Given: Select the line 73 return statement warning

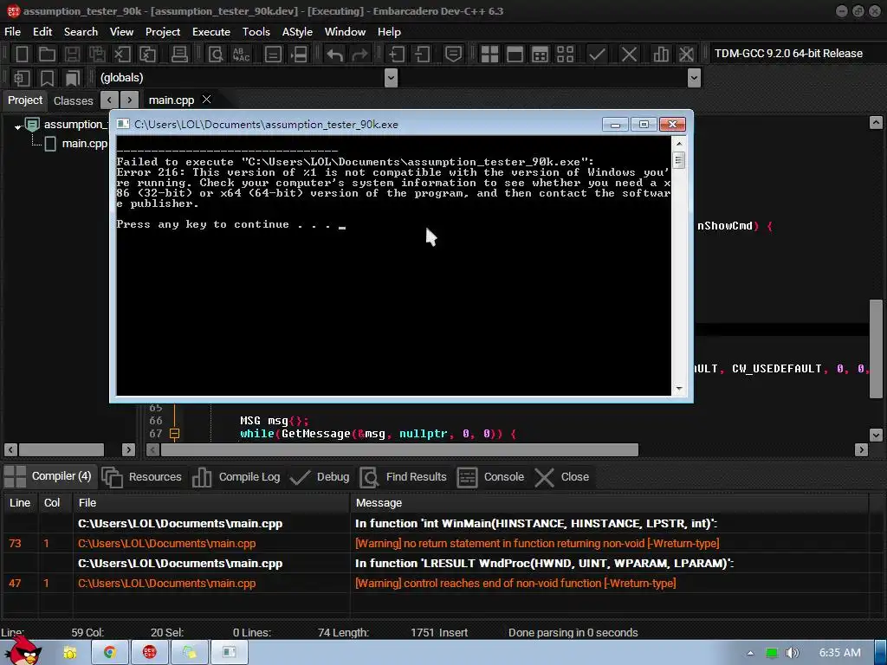Looking at the screenshot, I should click(436, 544).
